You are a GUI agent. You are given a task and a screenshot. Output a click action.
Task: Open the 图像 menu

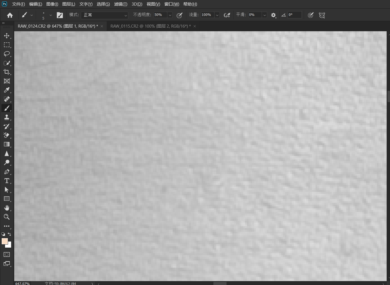pyautogui.click(x=52, y=4)
